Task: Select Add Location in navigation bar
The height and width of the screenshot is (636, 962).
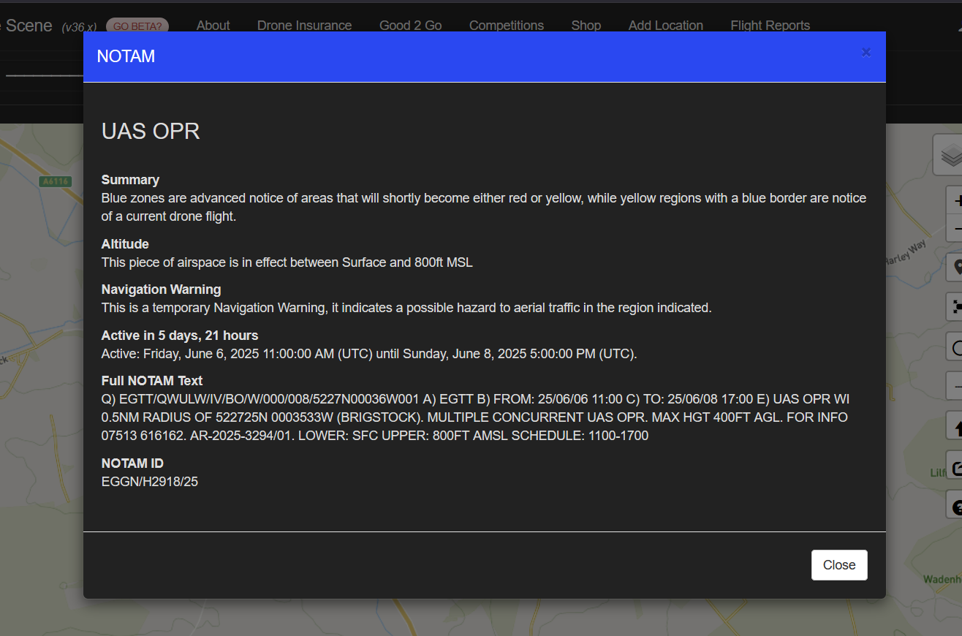Action: (x=666, y=26)
